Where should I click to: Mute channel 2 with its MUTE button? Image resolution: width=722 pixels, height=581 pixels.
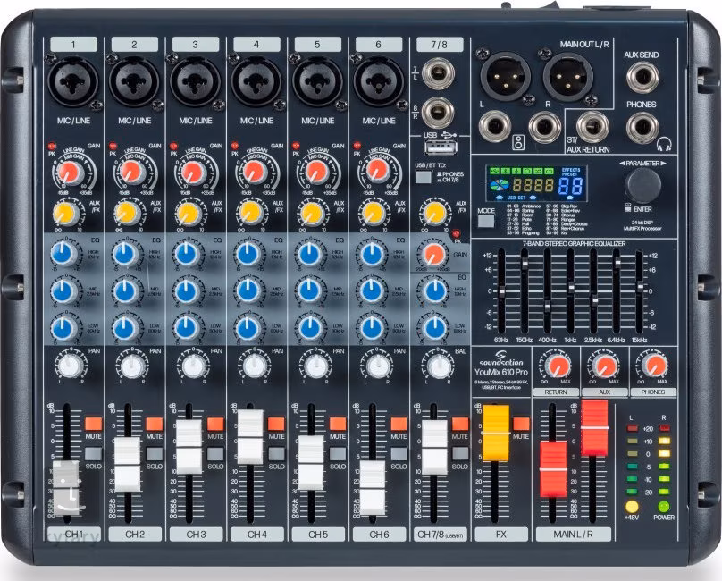(154, 422)
